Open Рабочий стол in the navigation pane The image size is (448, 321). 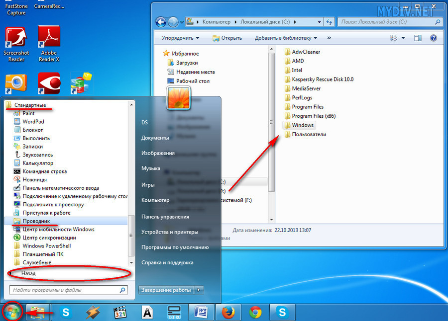(189, 81)
